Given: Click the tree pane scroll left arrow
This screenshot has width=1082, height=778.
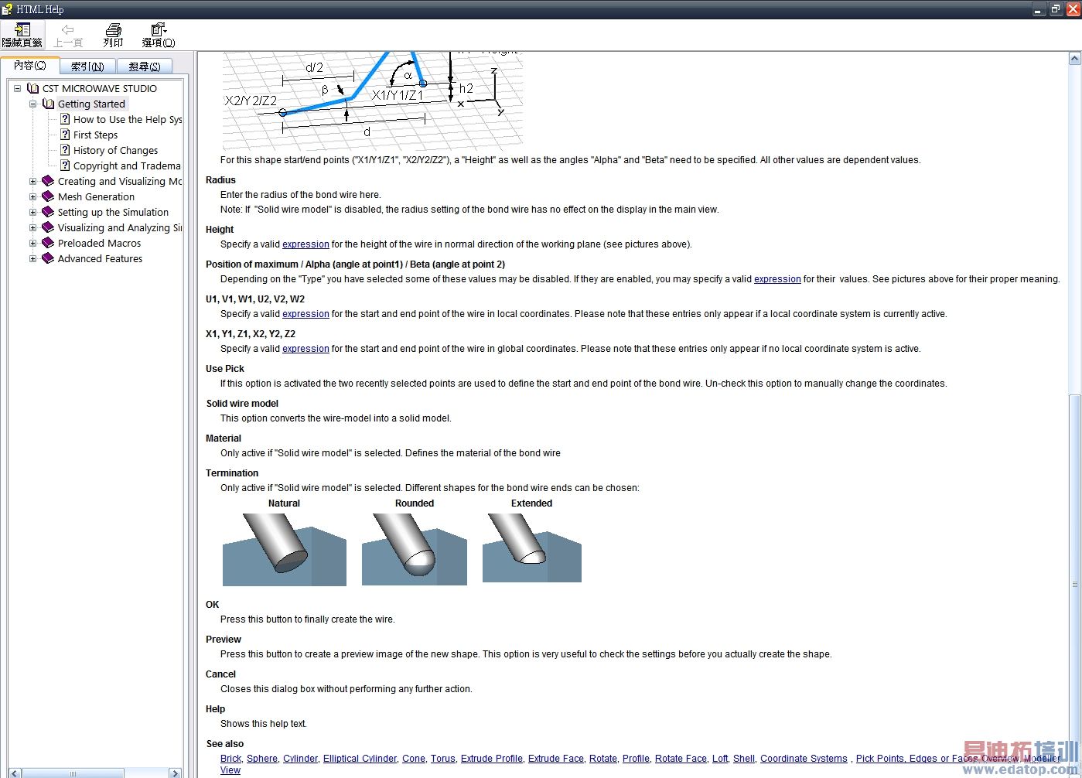Looking at the screenshot, I should (x=14, y=773).
